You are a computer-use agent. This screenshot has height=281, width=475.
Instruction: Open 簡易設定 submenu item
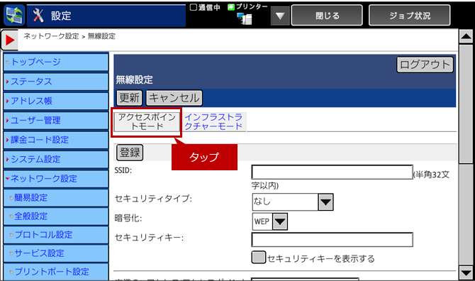(x=56, y=198)
